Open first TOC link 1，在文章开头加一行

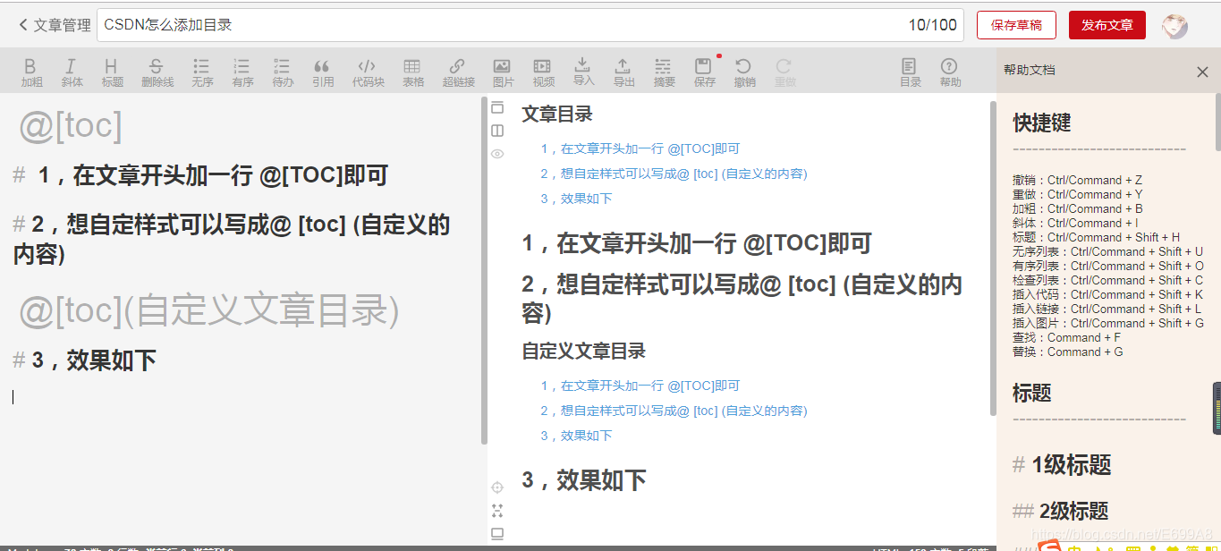[640, 149]
